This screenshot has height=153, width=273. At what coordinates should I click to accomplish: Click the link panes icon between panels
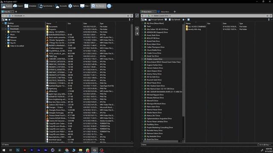(x=137, y=16)
